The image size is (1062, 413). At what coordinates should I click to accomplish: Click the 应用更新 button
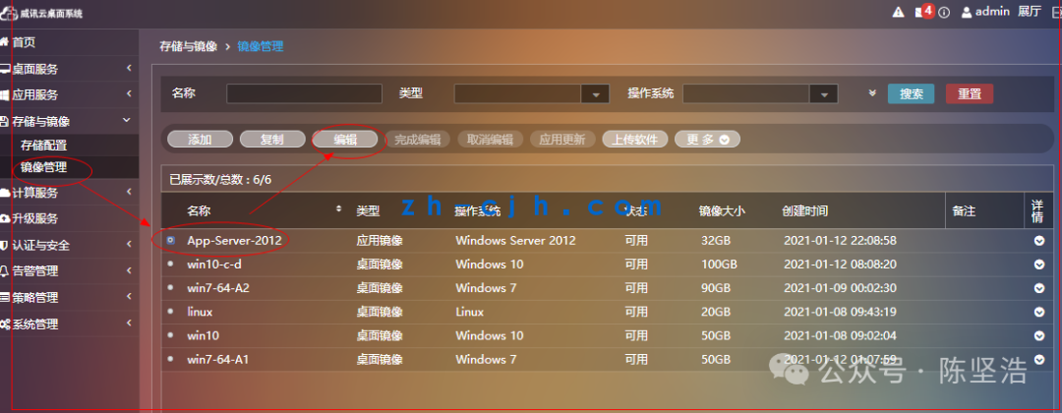(562, 140)
